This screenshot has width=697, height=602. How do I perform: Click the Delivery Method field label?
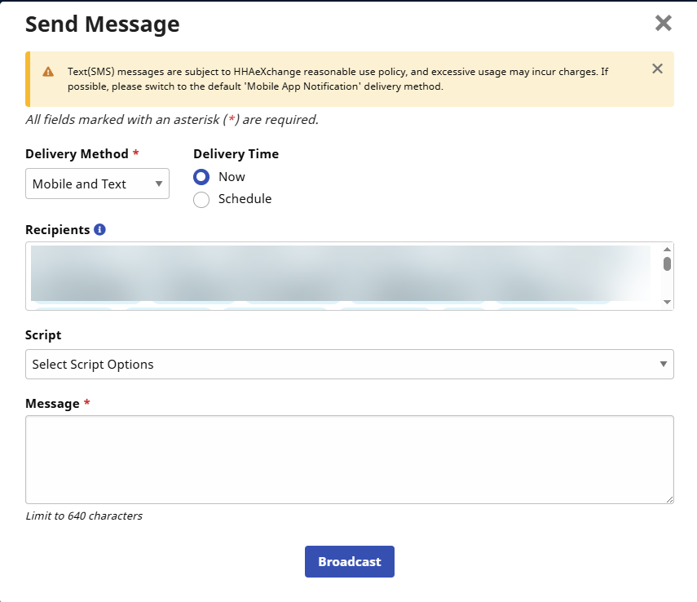(x=77, y=154)
